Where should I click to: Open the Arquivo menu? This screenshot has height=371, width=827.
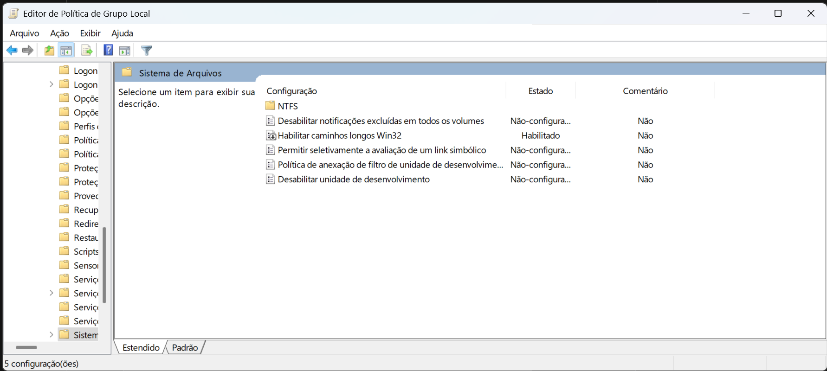(25, 33)
